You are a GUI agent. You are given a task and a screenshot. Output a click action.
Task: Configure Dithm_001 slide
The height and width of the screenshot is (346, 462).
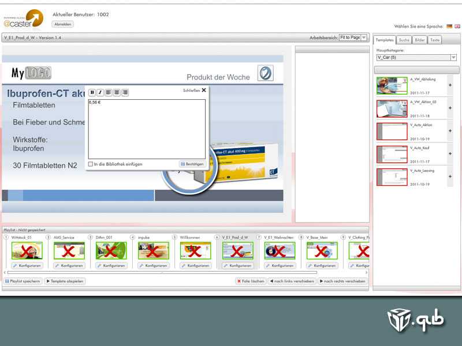(111, 266)
